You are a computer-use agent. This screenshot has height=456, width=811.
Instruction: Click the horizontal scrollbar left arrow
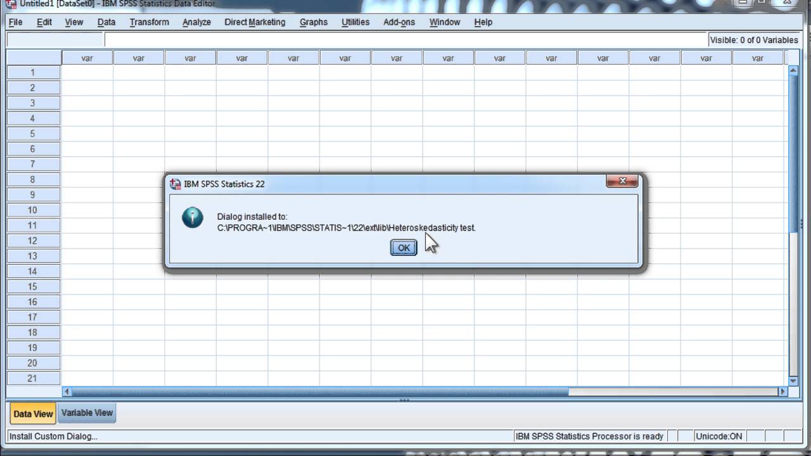[x=67, y=391]
